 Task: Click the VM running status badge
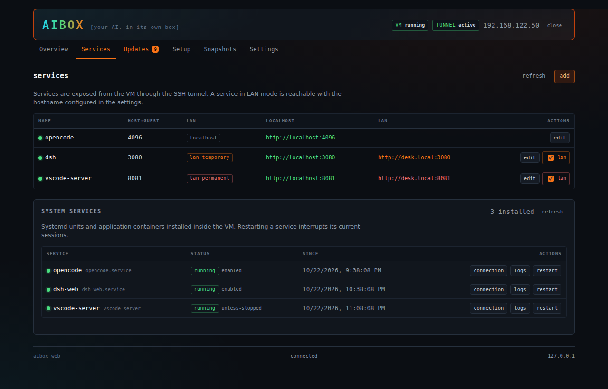tap(410, 25)
